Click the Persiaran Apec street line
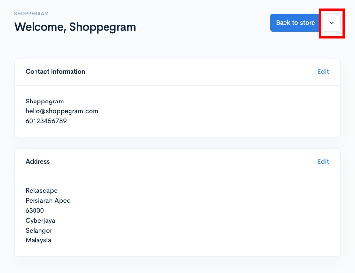 coord(48,201)
